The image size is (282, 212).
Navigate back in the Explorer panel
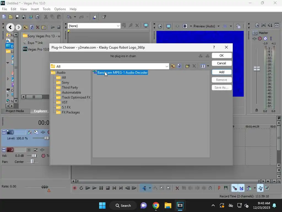click(x=10, y=27)
